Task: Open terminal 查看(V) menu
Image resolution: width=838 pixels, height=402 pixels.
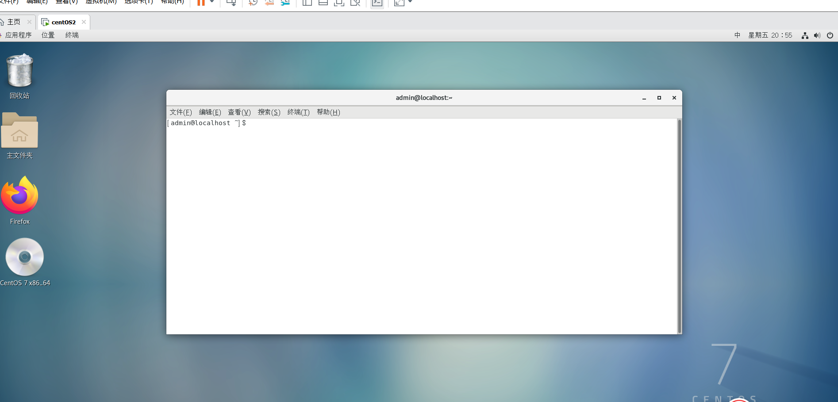Action: coord(239,112)
